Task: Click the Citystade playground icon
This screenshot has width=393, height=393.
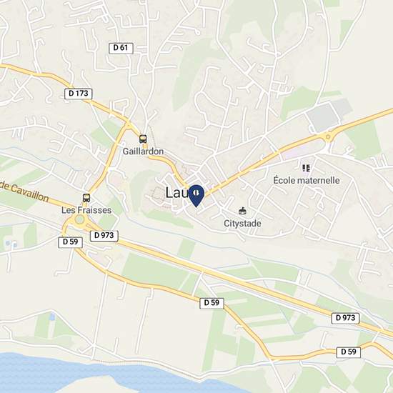Action: pos(242,211)
